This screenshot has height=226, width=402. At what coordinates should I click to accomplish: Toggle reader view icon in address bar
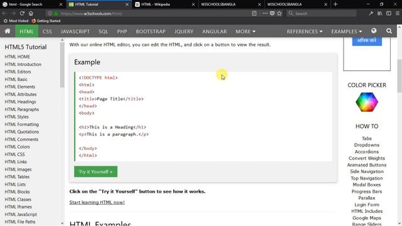254,13
